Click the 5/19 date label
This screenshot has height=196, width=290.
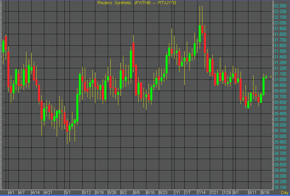[99, 193]
